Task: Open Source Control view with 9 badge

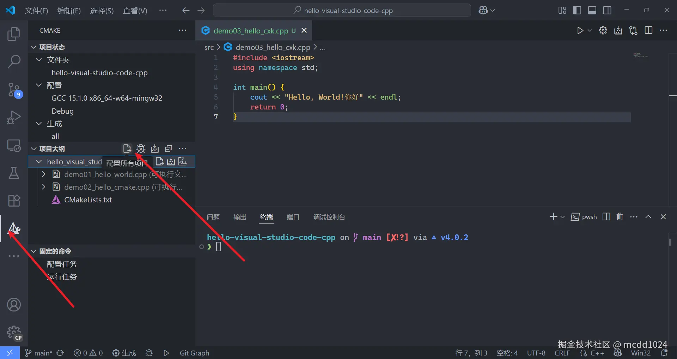Action: point(14,90)
